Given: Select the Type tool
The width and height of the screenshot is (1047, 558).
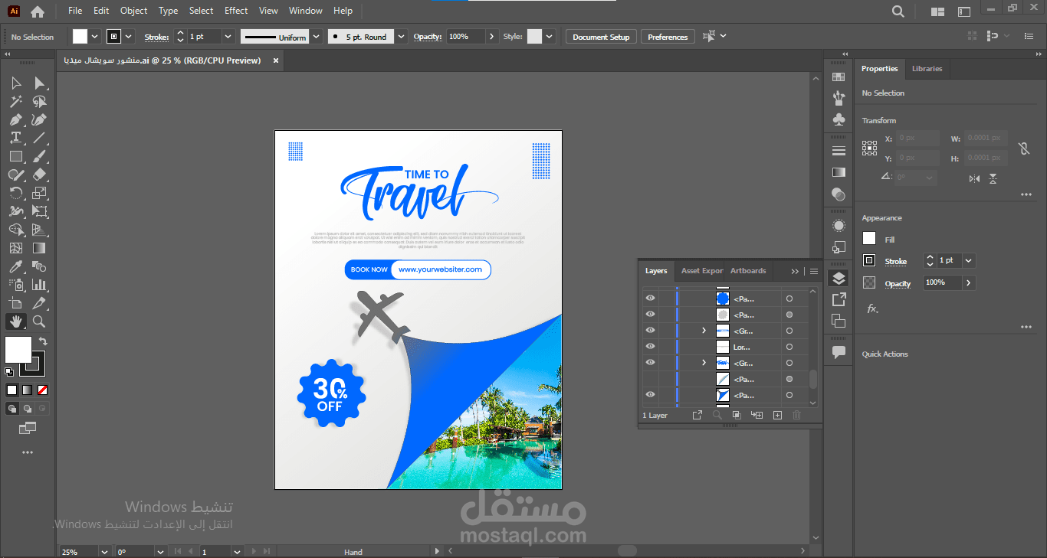Looking at the screenshot, I should pos(15,138).
